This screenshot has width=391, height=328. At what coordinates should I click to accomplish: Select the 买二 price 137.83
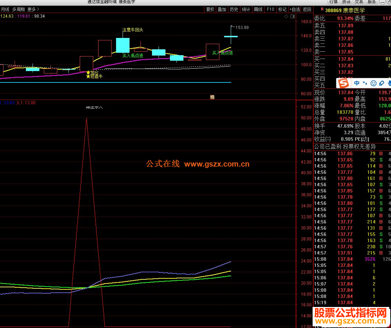pyautogui.click(x=346, y=66)
